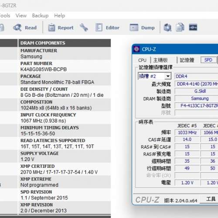
Task: Click the Dump button label
Action: (x=148, y=27)
